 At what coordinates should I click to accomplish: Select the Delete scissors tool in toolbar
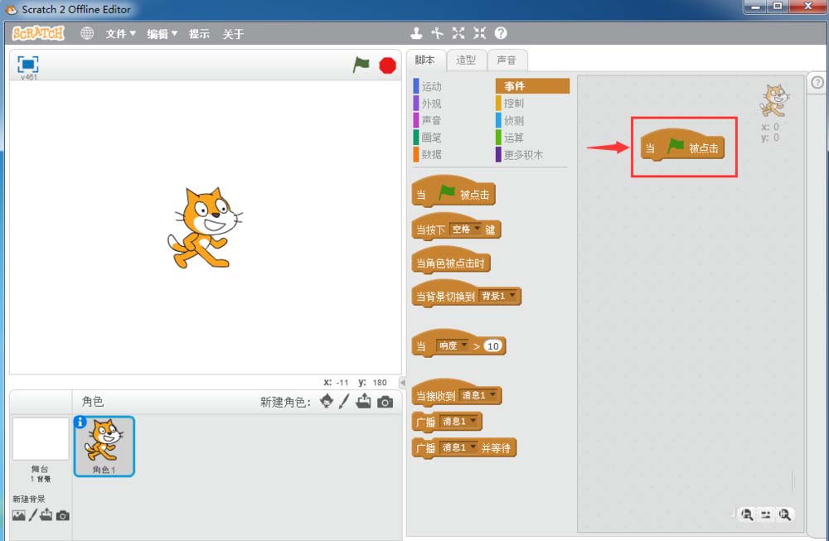pyautogui.click(x=438, y=34)
